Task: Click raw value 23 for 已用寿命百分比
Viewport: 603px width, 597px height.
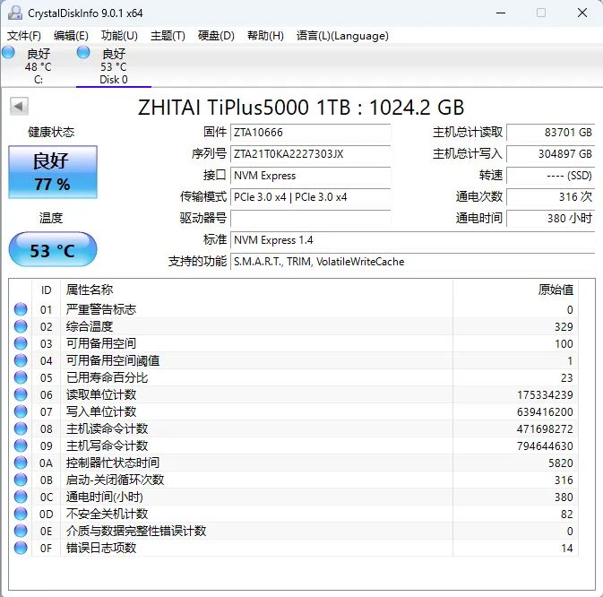Action: [567, 377]
